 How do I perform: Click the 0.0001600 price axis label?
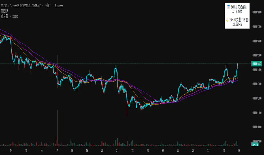pos(257,41)
